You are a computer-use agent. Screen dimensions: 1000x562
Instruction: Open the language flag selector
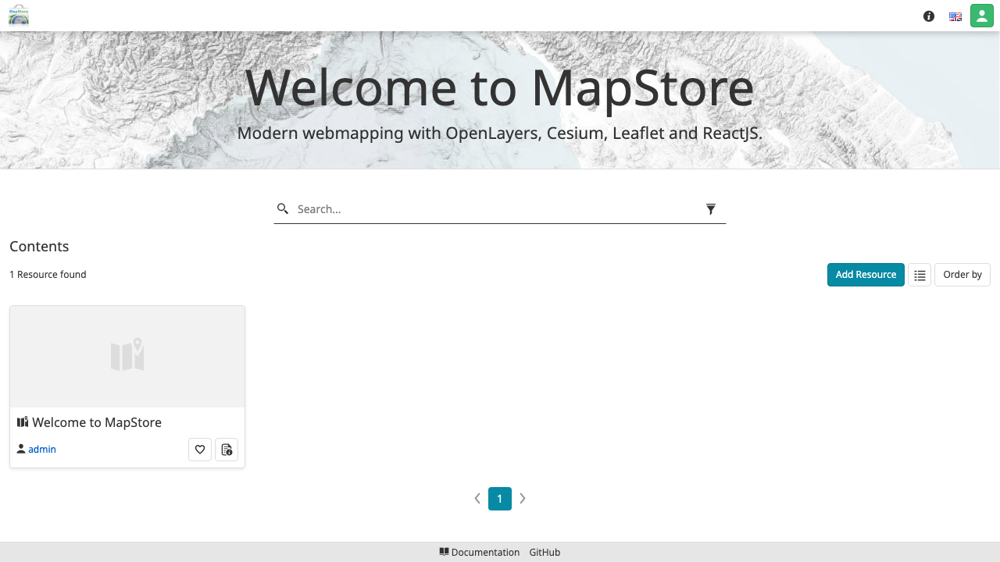click(955, 16)
